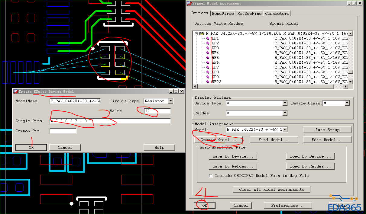Switch to the RefDesPins tab
This screenshot has width=366, height=214.
pyautogui.click(x=249, y=14)
